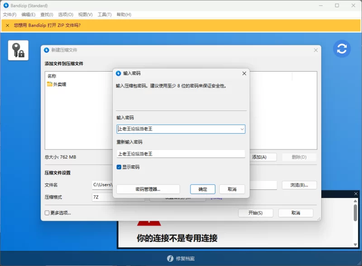Viewport: 362px width, 266px height.
Task: Uncheck the 显示密码 checkbox
Action: tap(119, 167)
